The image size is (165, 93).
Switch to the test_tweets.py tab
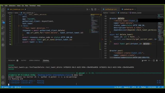point(16,9)
